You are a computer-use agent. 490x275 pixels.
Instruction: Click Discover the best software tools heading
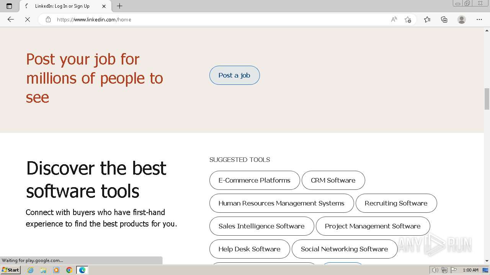(x=96, y=180)
